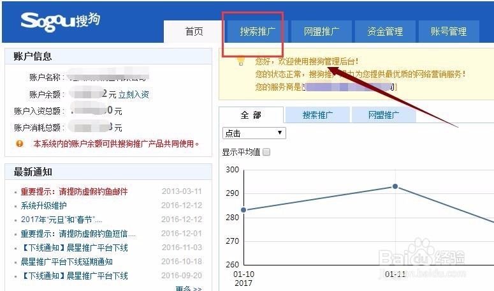Open the 首页 tab
The width and height of the screenshot is (494, 291).
pyautogui.click(x=194, y=31)
